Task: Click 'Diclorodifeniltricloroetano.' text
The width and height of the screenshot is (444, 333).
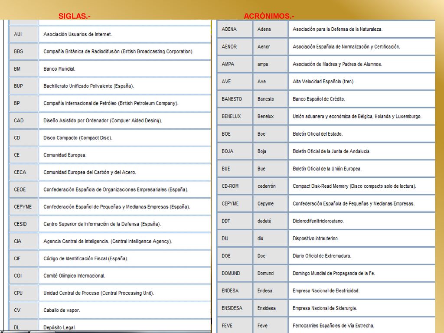Action: click(318, 221)
